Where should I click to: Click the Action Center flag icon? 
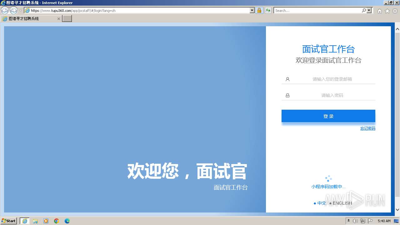click(370, 221)
